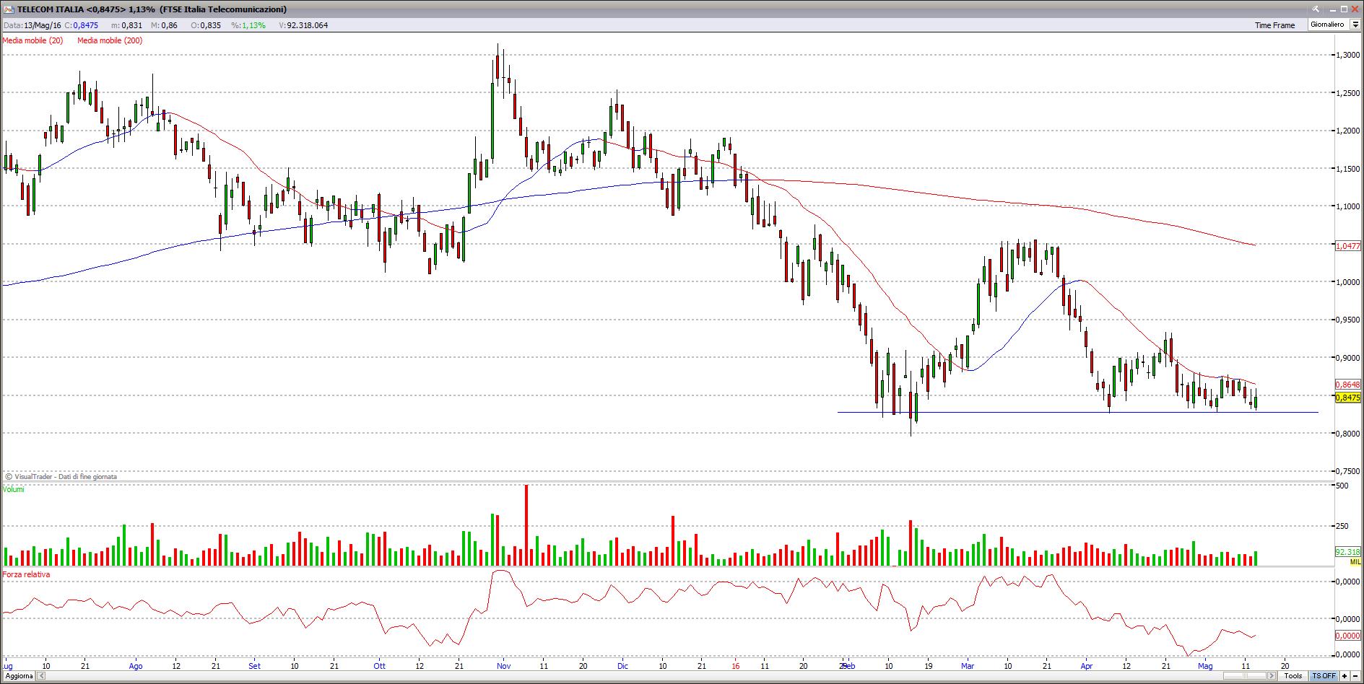Click the 1,3000 price axis label
The image size is (1364, 684).
point(1347,55)
